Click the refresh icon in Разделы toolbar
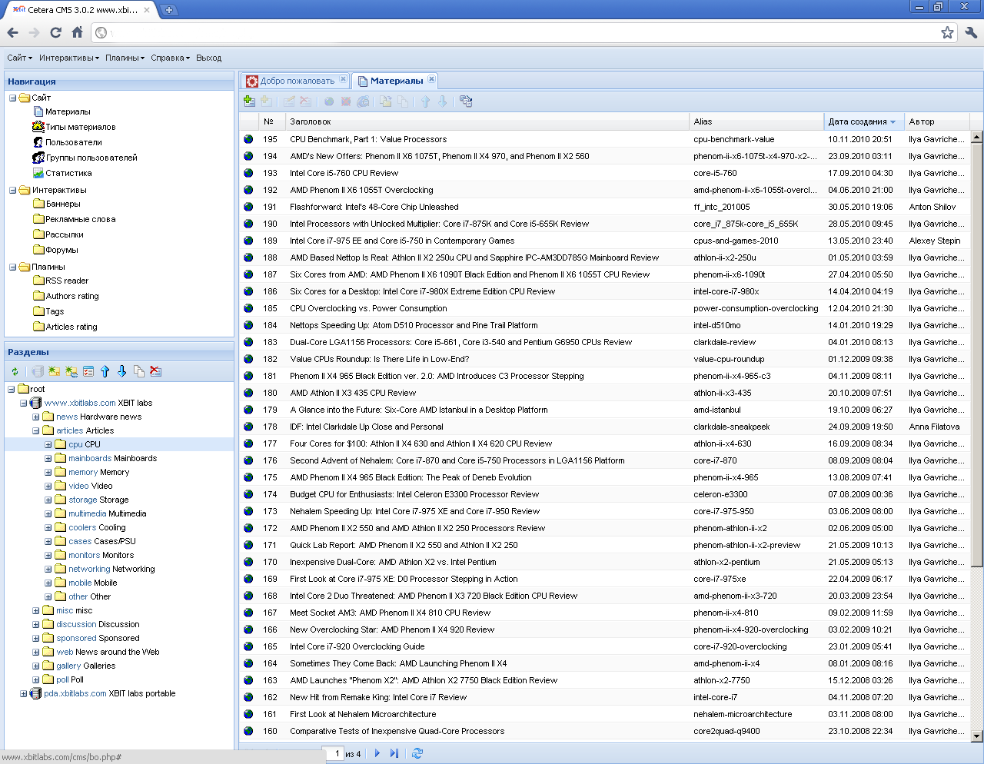 click(x=15, y=372)
